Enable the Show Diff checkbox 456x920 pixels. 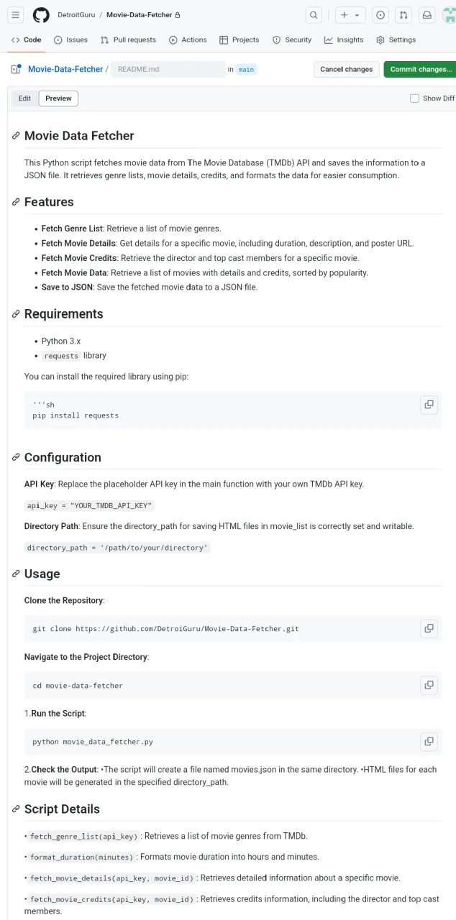[x=414, y=98]
